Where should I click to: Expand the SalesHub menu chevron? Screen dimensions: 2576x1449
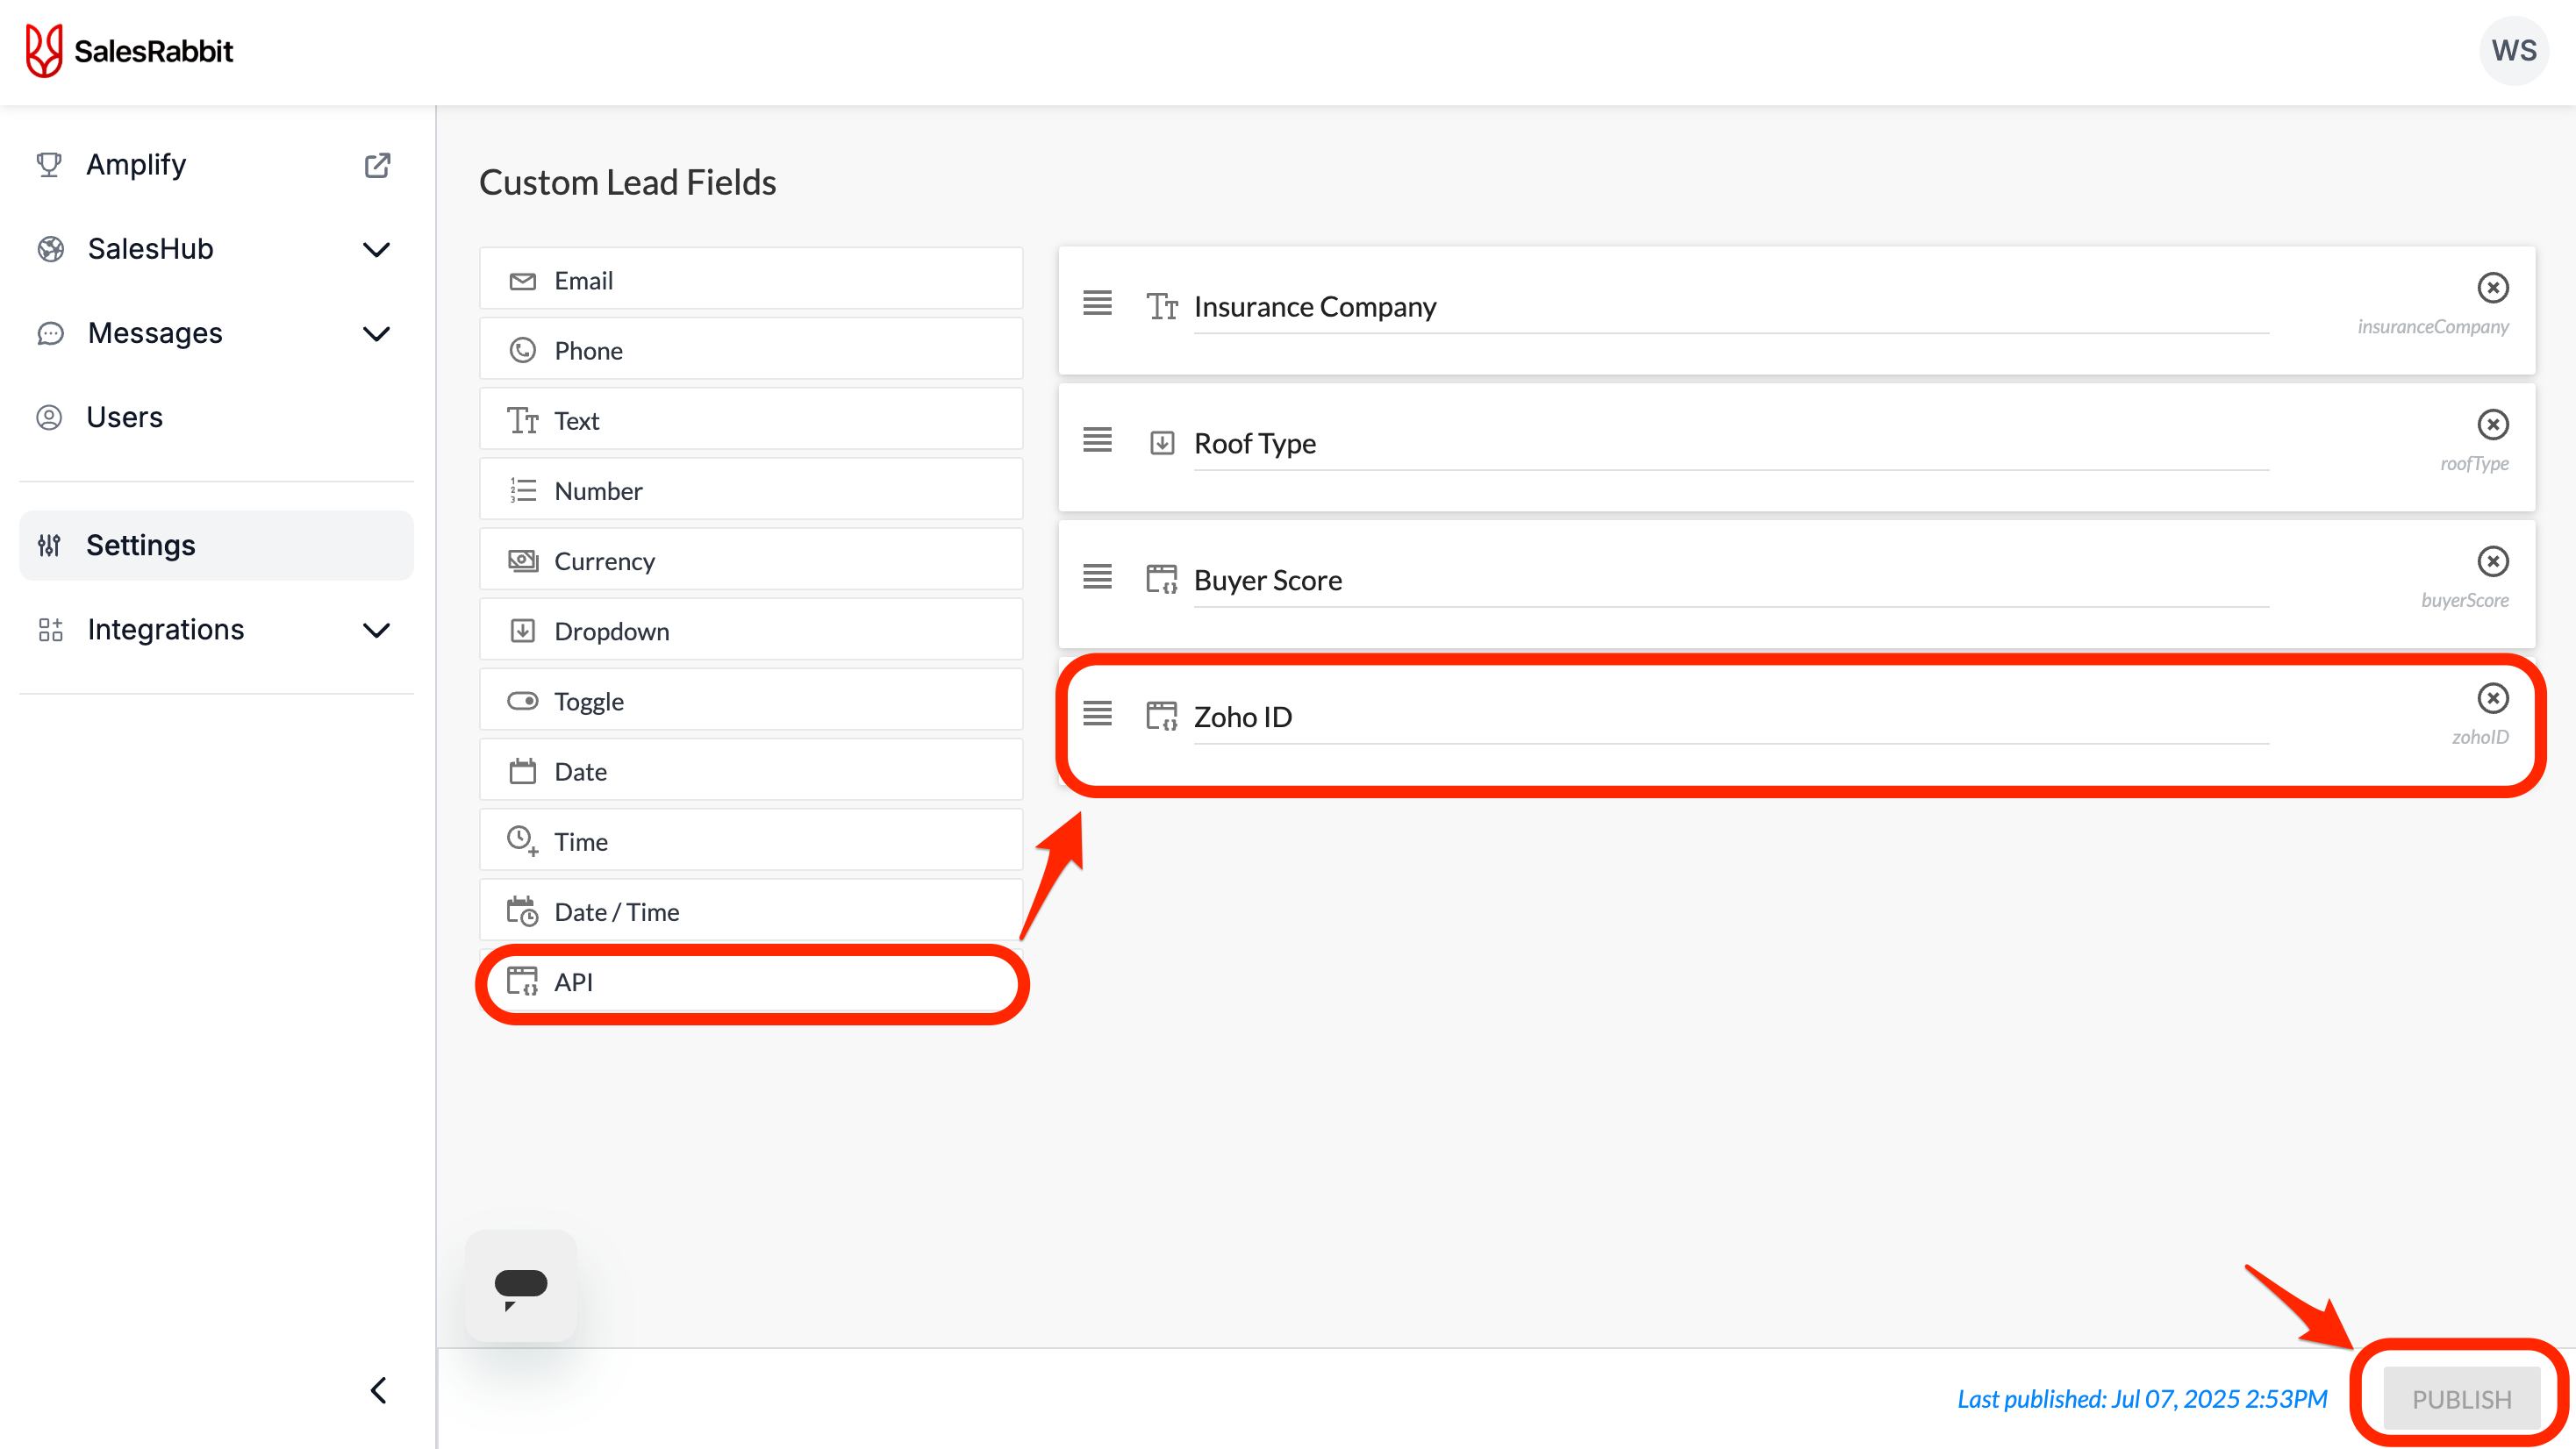pos(376,249)
